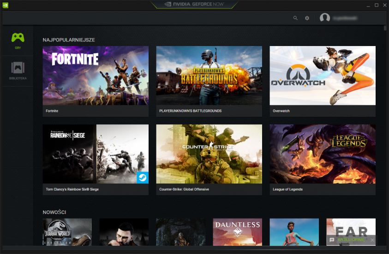Switch to the BIBLIOTEKA library tab
Viewport: 389px width, 254px height.
18,71
